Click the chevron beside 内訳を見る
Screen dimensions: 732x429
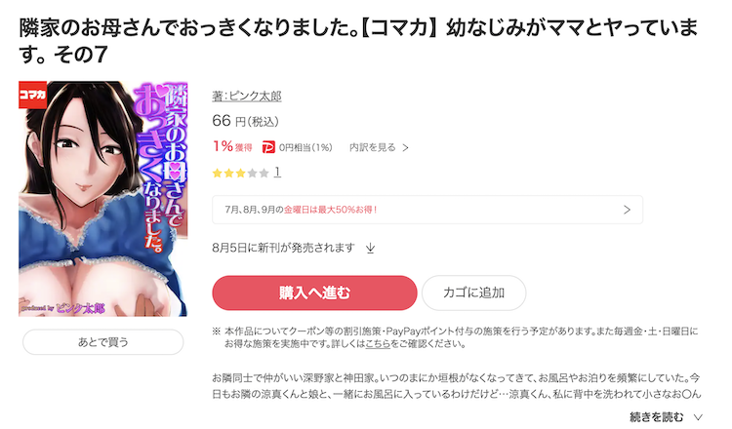[x=405, y=148]
